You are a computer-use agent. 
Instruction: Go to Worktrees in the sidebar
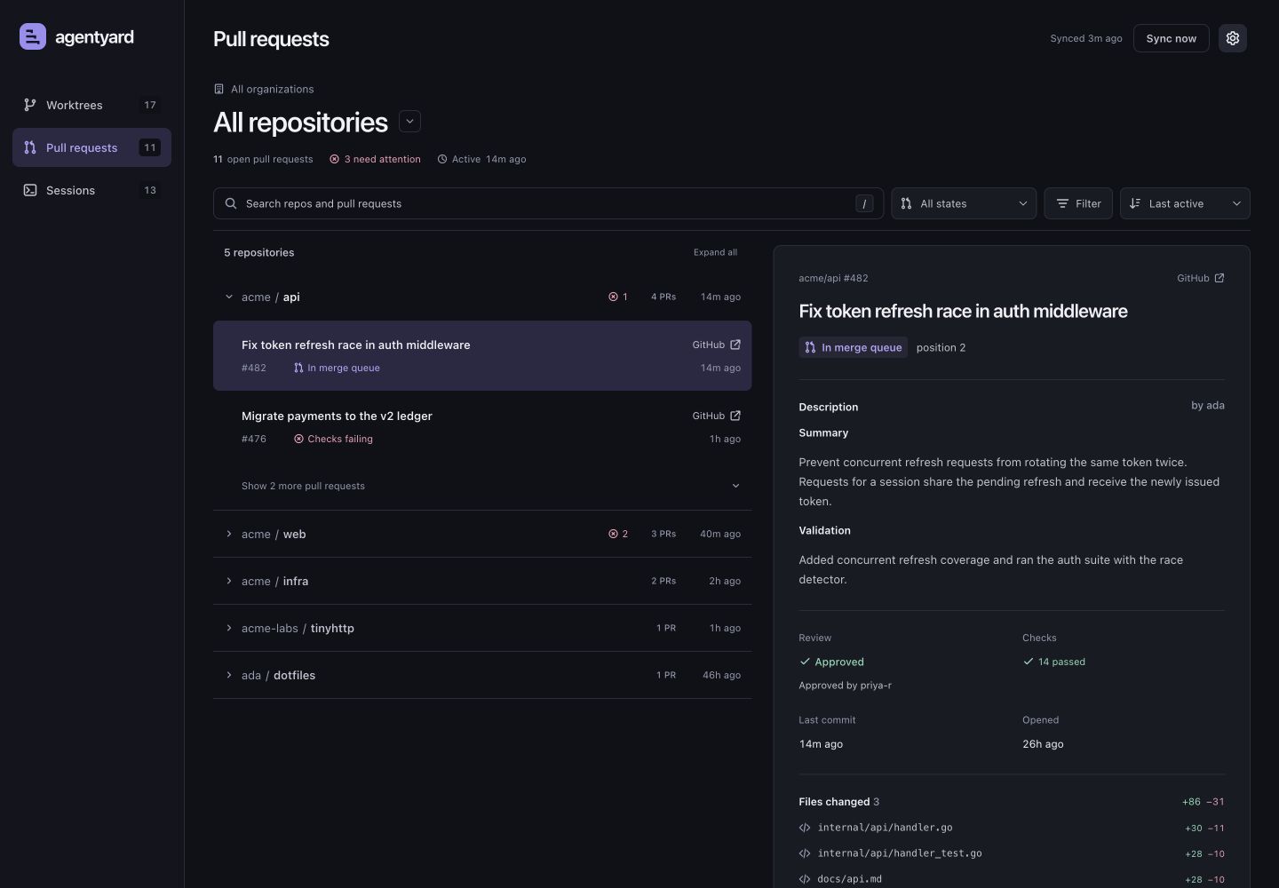(91, 105)
